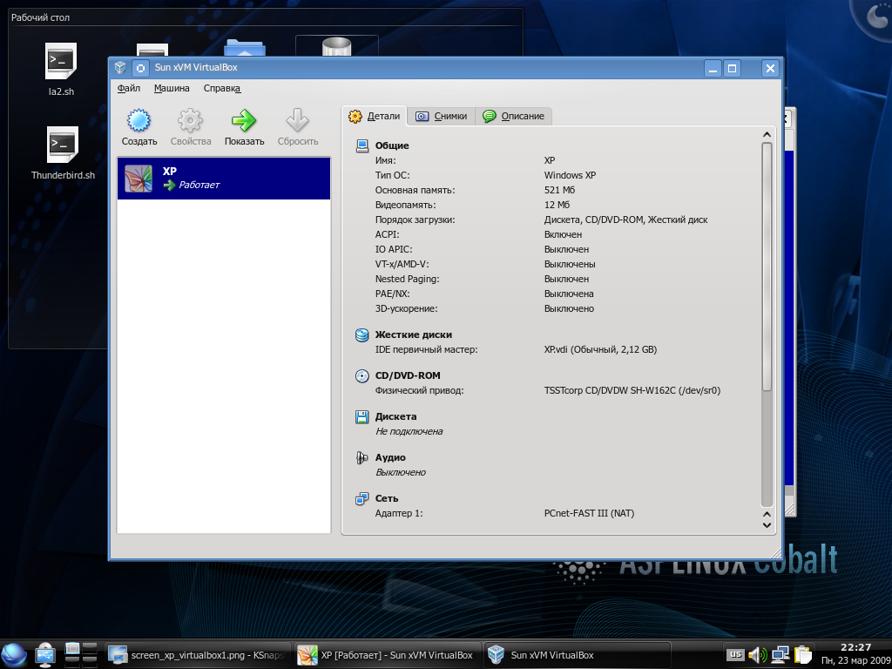Screen dimensions: 892x669
Task: Click the boot order value Дискета, CD/DVD-ROM, Жесткий диск
Action: click(625, 220)
